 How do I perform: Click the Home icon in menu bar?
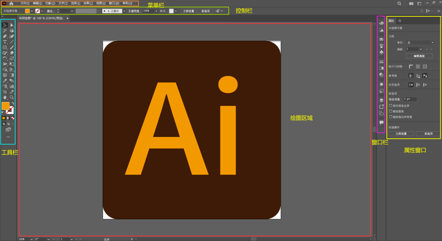(11, 3)
